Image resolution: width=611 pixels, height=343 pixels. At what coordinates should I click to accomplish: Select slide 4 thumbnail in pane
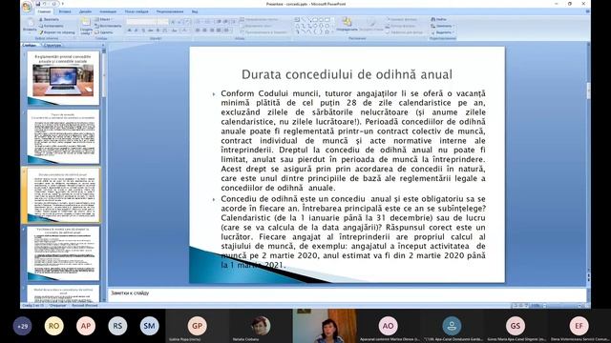click(x=63, y=253)
